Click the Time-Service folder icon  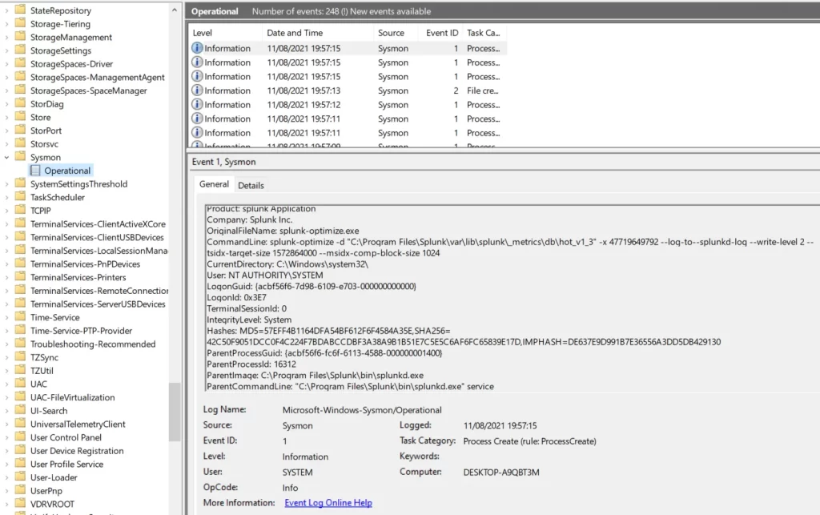[x=20, y=316]
